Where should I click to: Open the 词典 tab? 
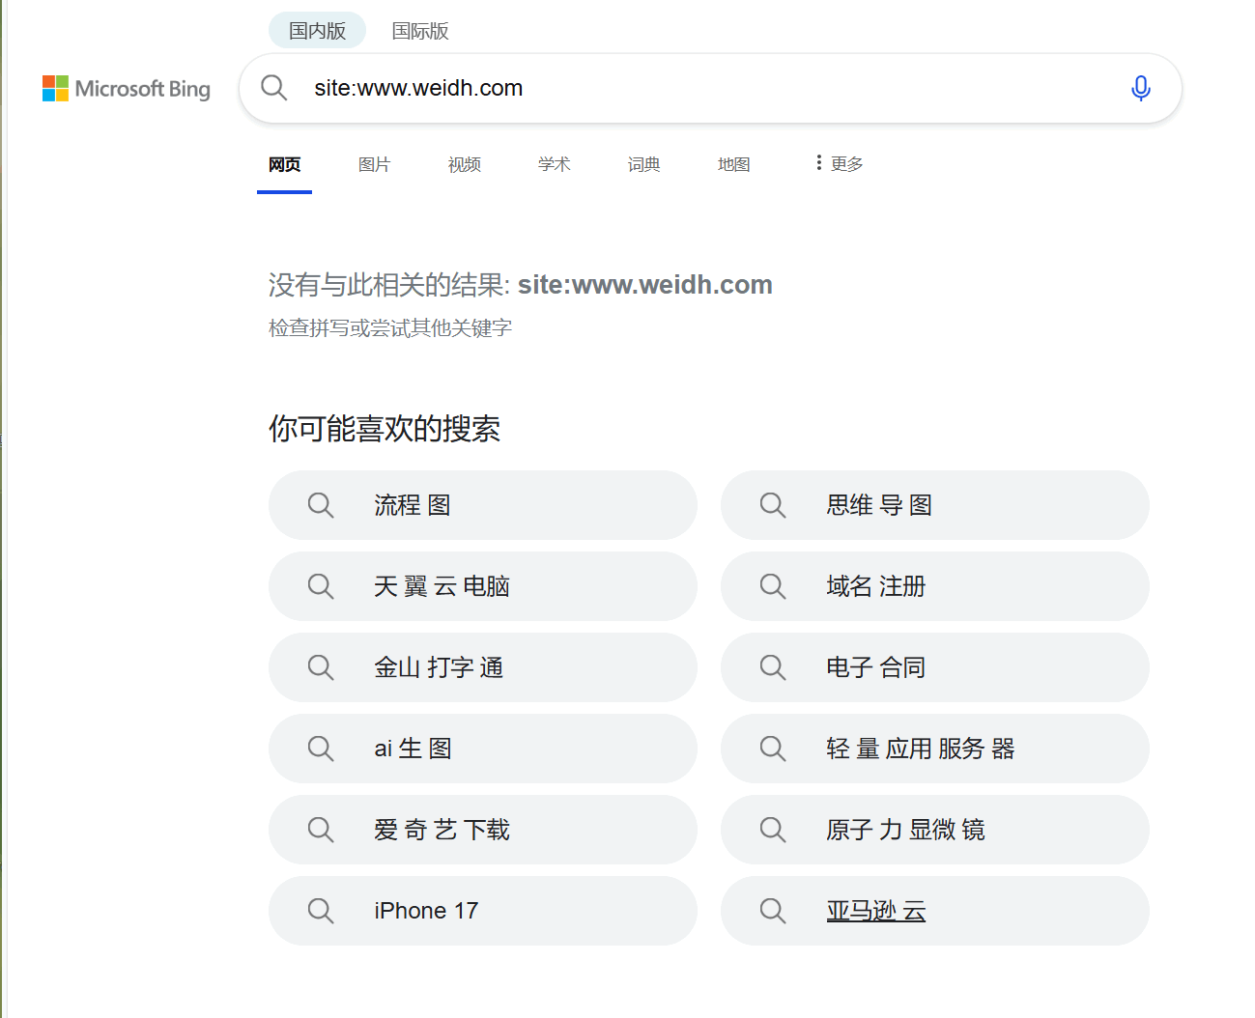click(x=643, y=165)
